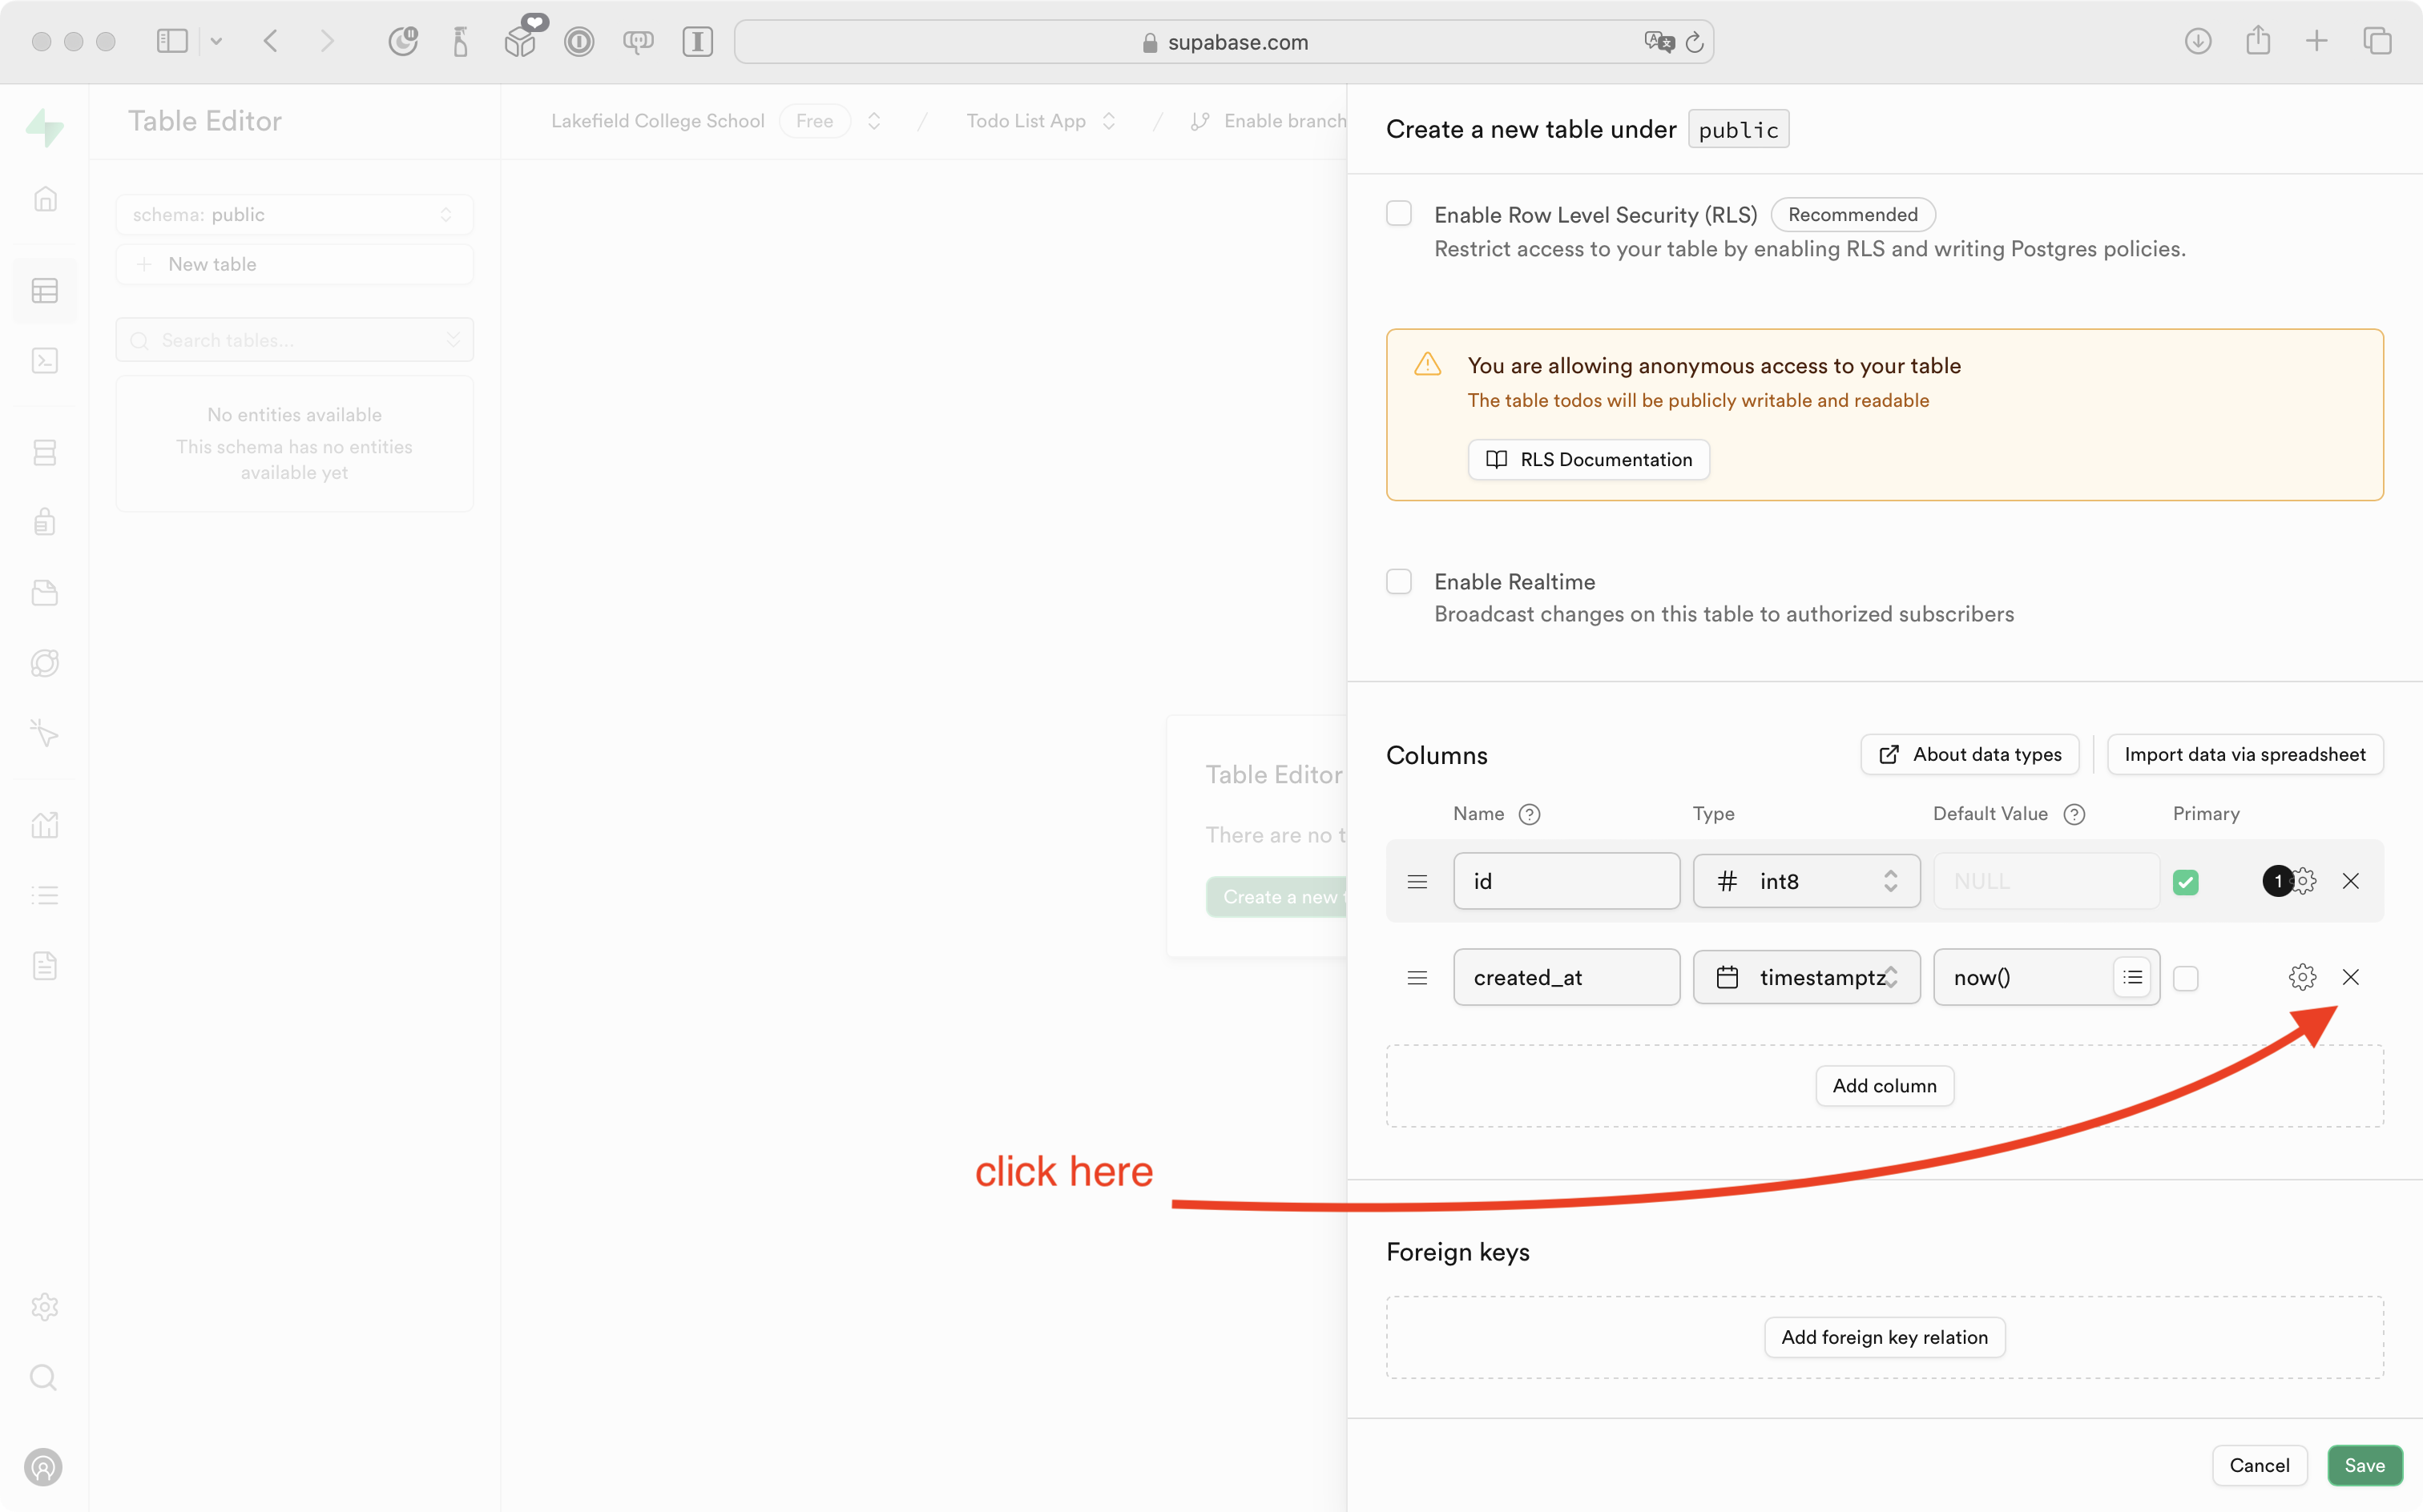
Task: Remove the created_at column with X icon
Action: pos(2350,977)
